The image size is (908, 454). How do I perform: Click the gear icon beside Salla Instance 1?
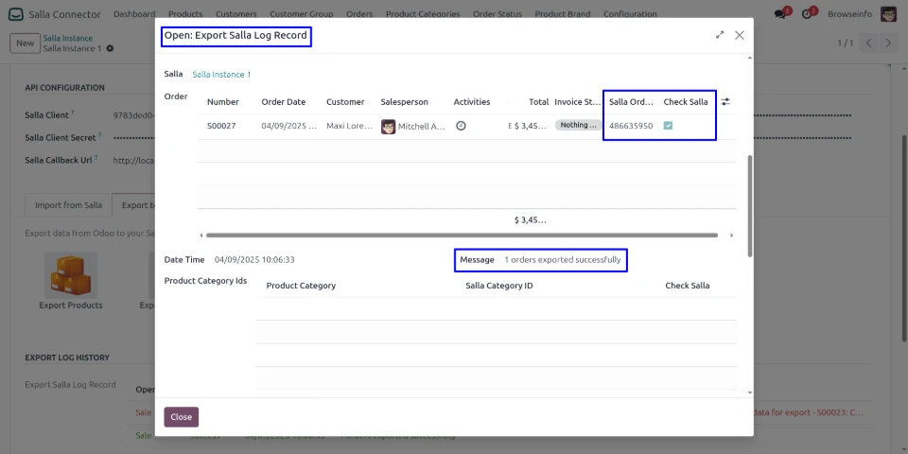110,48
